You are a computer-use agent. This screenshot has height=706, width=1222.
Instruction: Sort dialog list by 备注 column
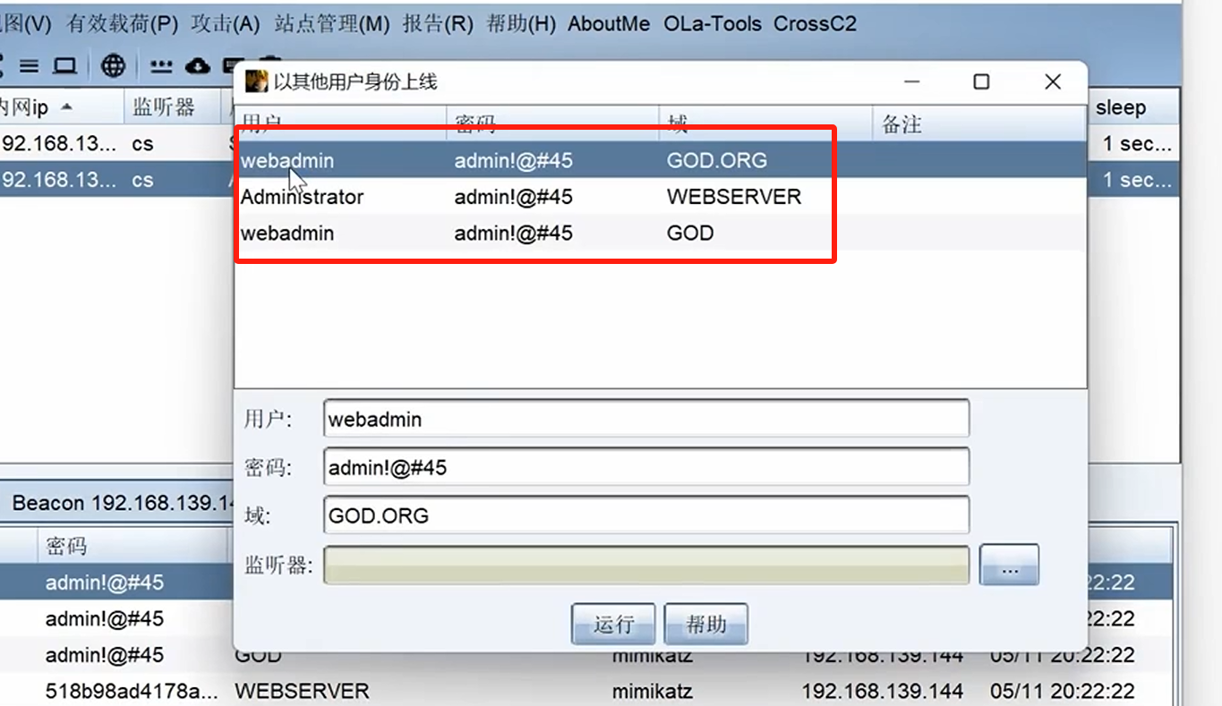pos(979,123)
